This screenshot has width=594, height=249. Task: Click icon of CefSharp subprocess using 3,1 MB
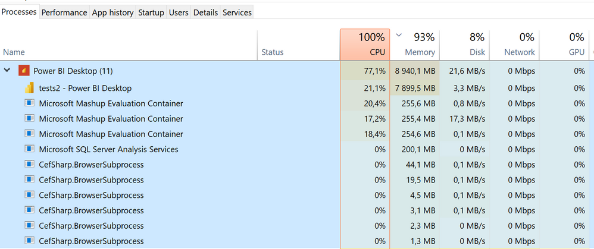[x=30, y=210]
